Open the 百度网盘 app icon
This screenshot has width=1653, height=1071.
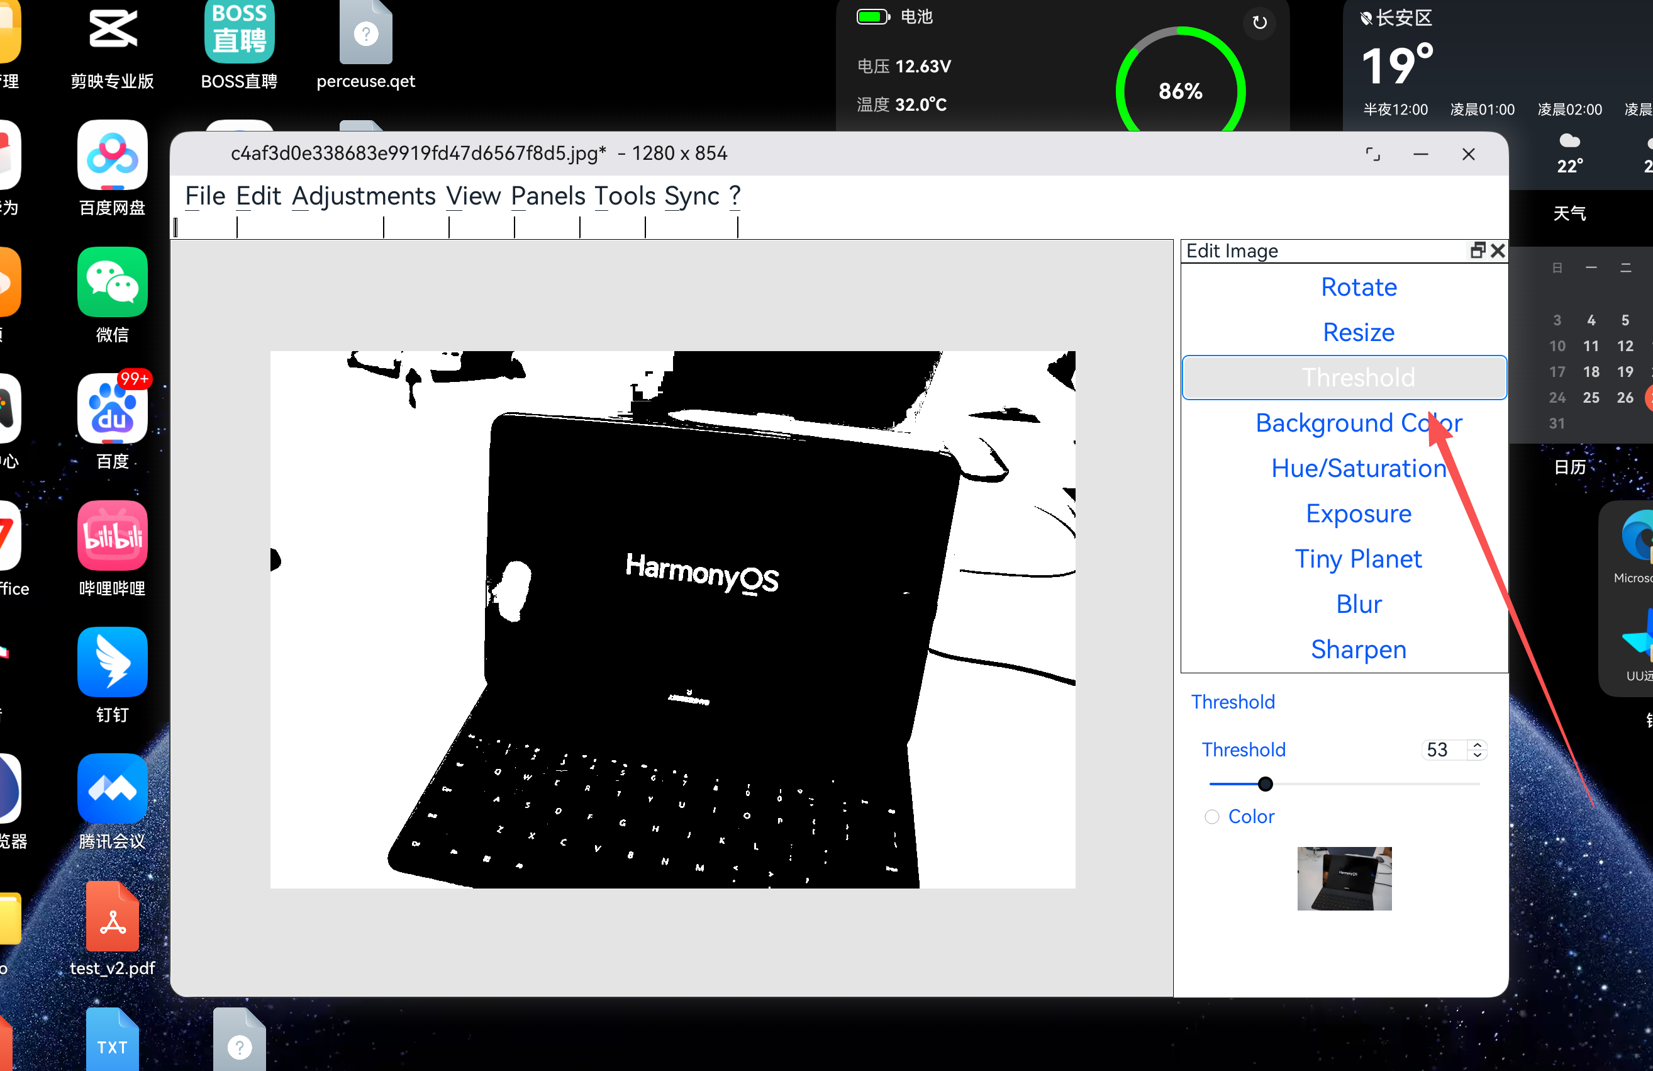tap(113, 154)
